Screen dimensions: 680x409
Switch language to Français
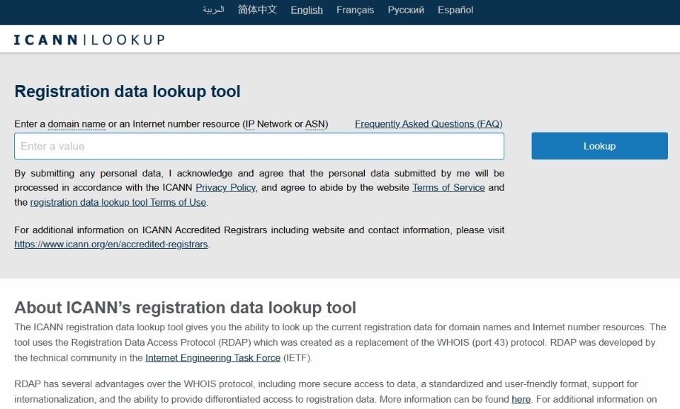(355, 9)
